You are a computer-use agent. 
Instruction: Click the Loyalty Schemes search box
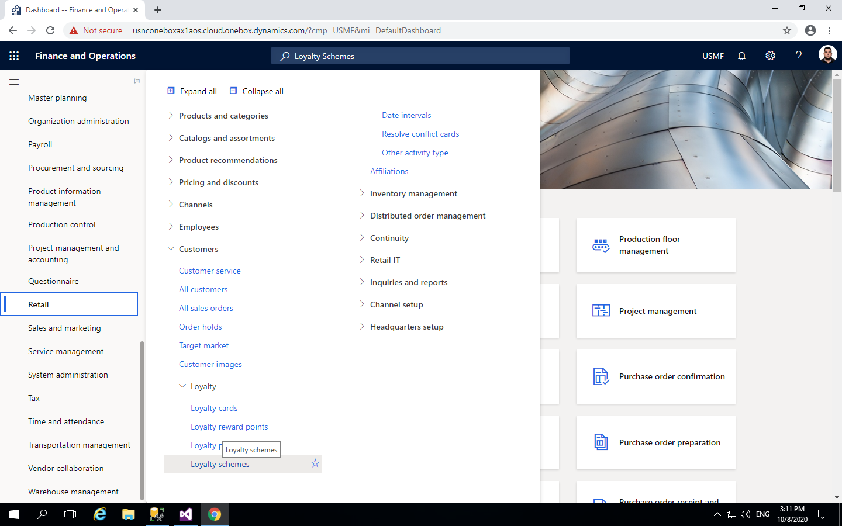(x=420, y=56)
